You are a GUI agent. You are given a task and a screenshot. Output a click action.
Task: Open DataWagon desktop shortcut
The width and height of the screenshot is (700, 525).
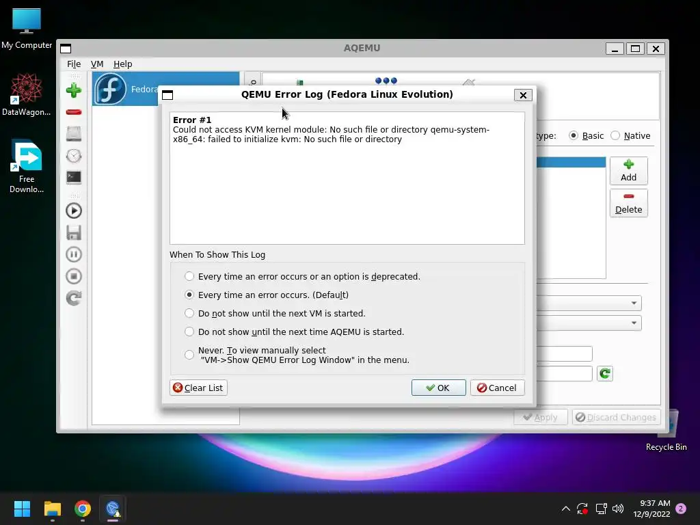[27, 95]
